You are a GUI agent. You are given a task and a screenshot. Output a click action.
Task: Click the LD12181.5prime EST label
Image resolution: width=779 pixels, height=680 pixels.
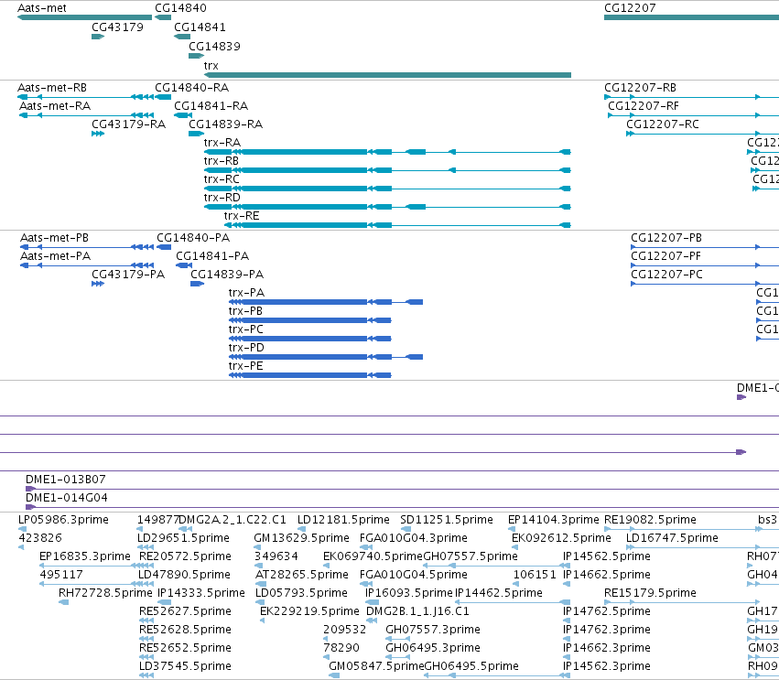(x=343, y=520)
